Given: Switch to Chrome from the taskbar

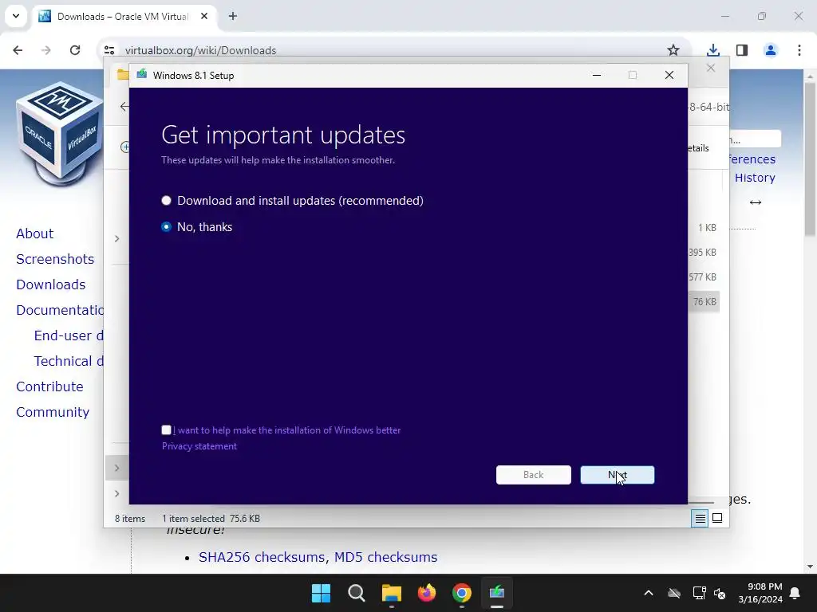Looking at the screenshot, I should pos(462,593).
